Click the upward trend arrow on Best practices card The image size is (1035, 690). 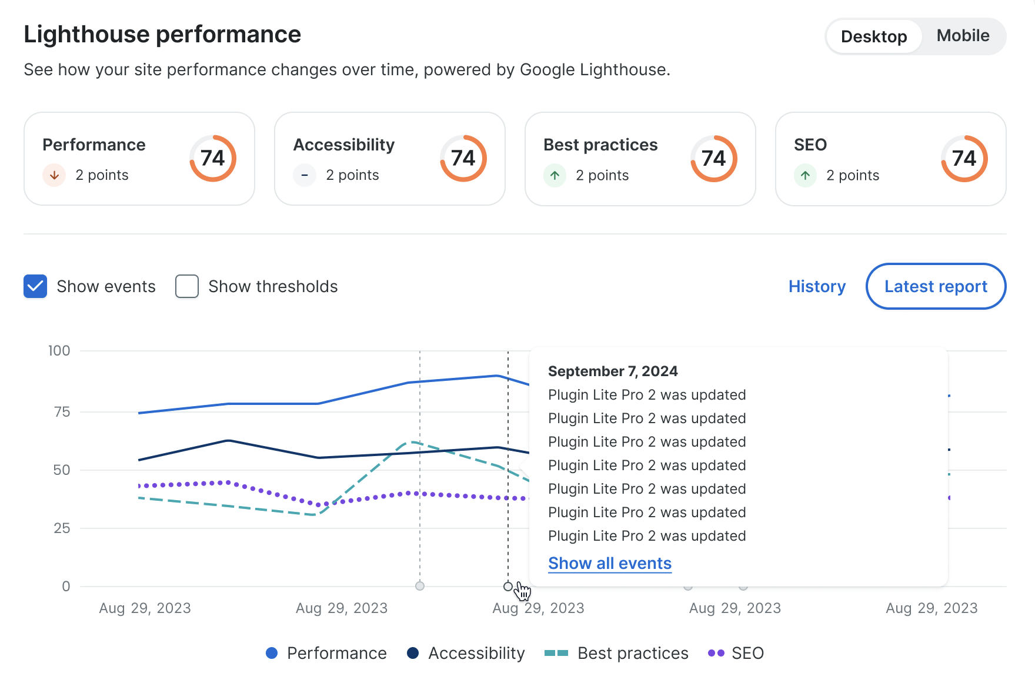pyautogui.click(x=555, y=175)
